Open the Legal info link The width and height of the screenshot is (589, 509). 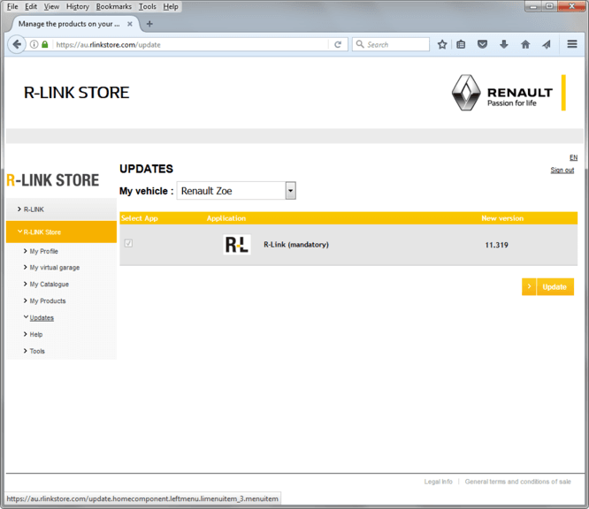(x=438, y=482)
